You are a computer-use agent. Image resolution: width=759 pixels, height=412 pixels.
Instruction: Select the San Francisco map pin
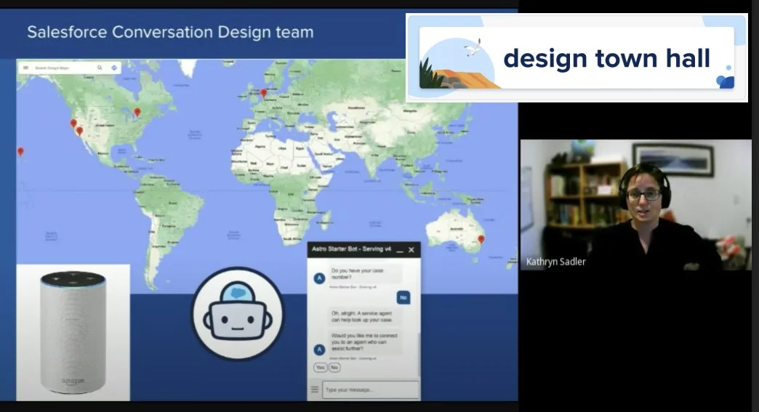click(73, 124)
